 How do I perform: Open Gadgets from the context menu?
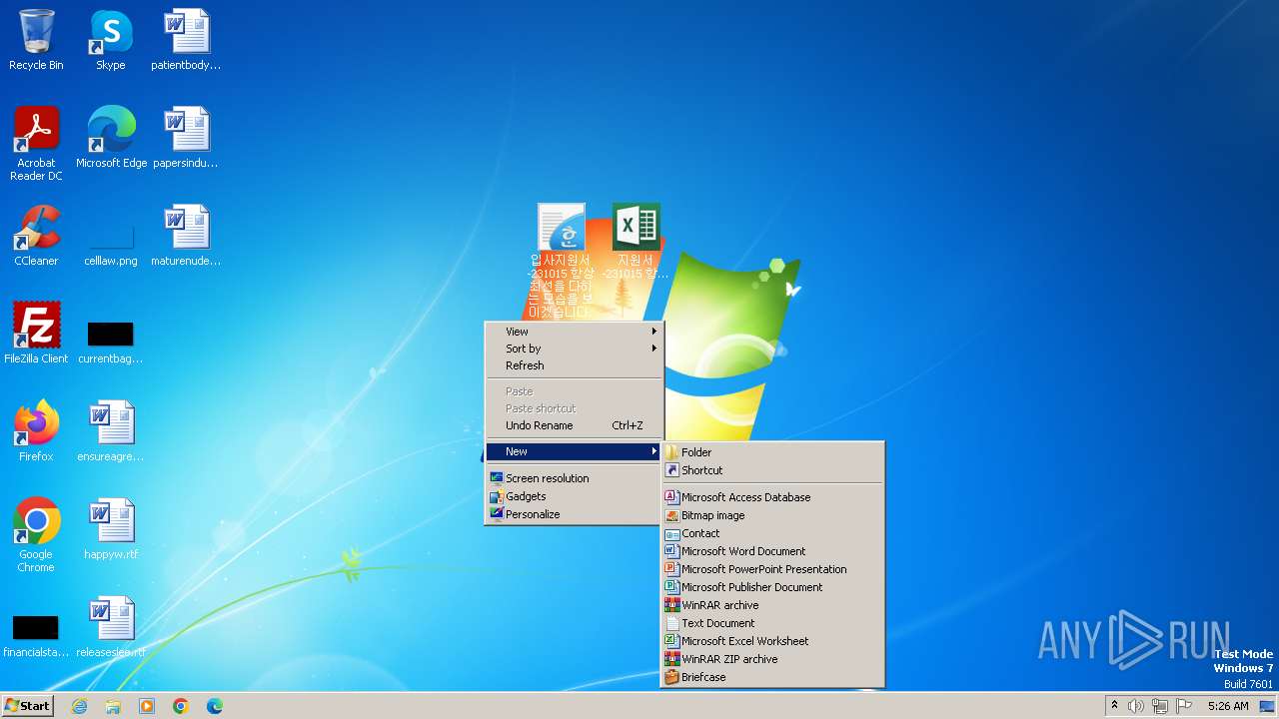pos(574,496)
